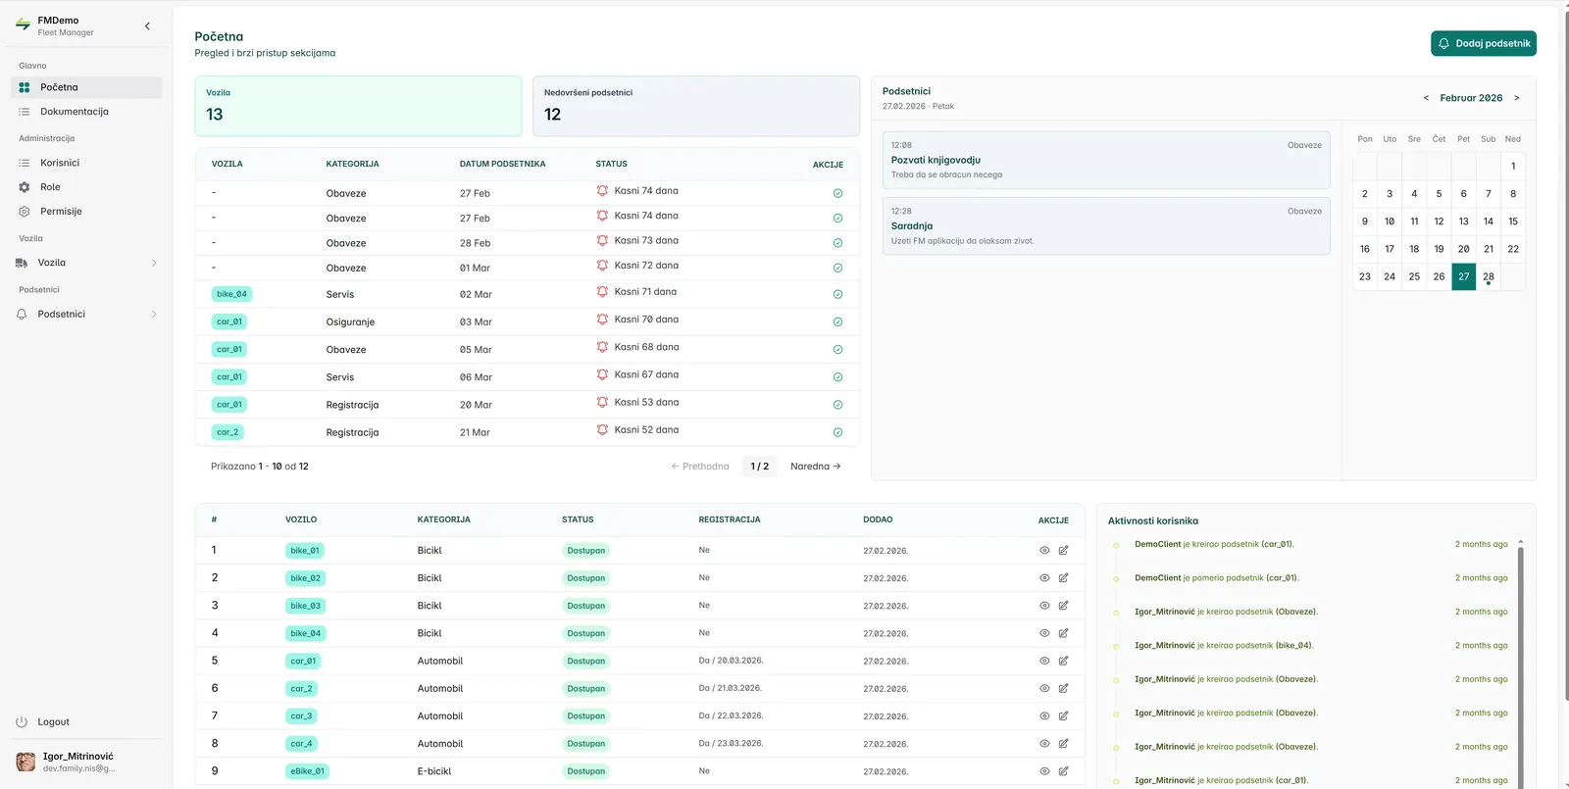Open Dokumentacija in the sidebar
This screenshot has height=789, width=1569.
click(86, 112)
